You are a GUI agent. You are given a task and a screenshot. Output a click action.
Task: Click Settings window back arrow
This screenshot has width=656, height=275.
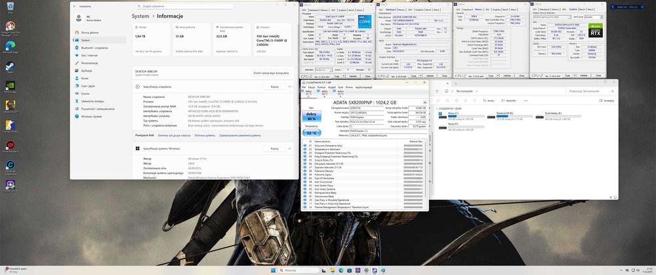[74, 7]
